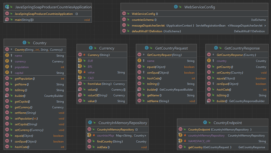Viewport: 271px width, 153px height.
Task: Click the runnable class icon of JavaSpringSoapProducerCountriesApplication
Action: [x=7, y=7]
